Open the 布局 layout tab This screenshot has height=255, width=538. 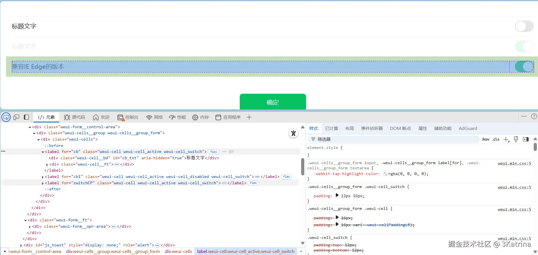coord(350,128)
